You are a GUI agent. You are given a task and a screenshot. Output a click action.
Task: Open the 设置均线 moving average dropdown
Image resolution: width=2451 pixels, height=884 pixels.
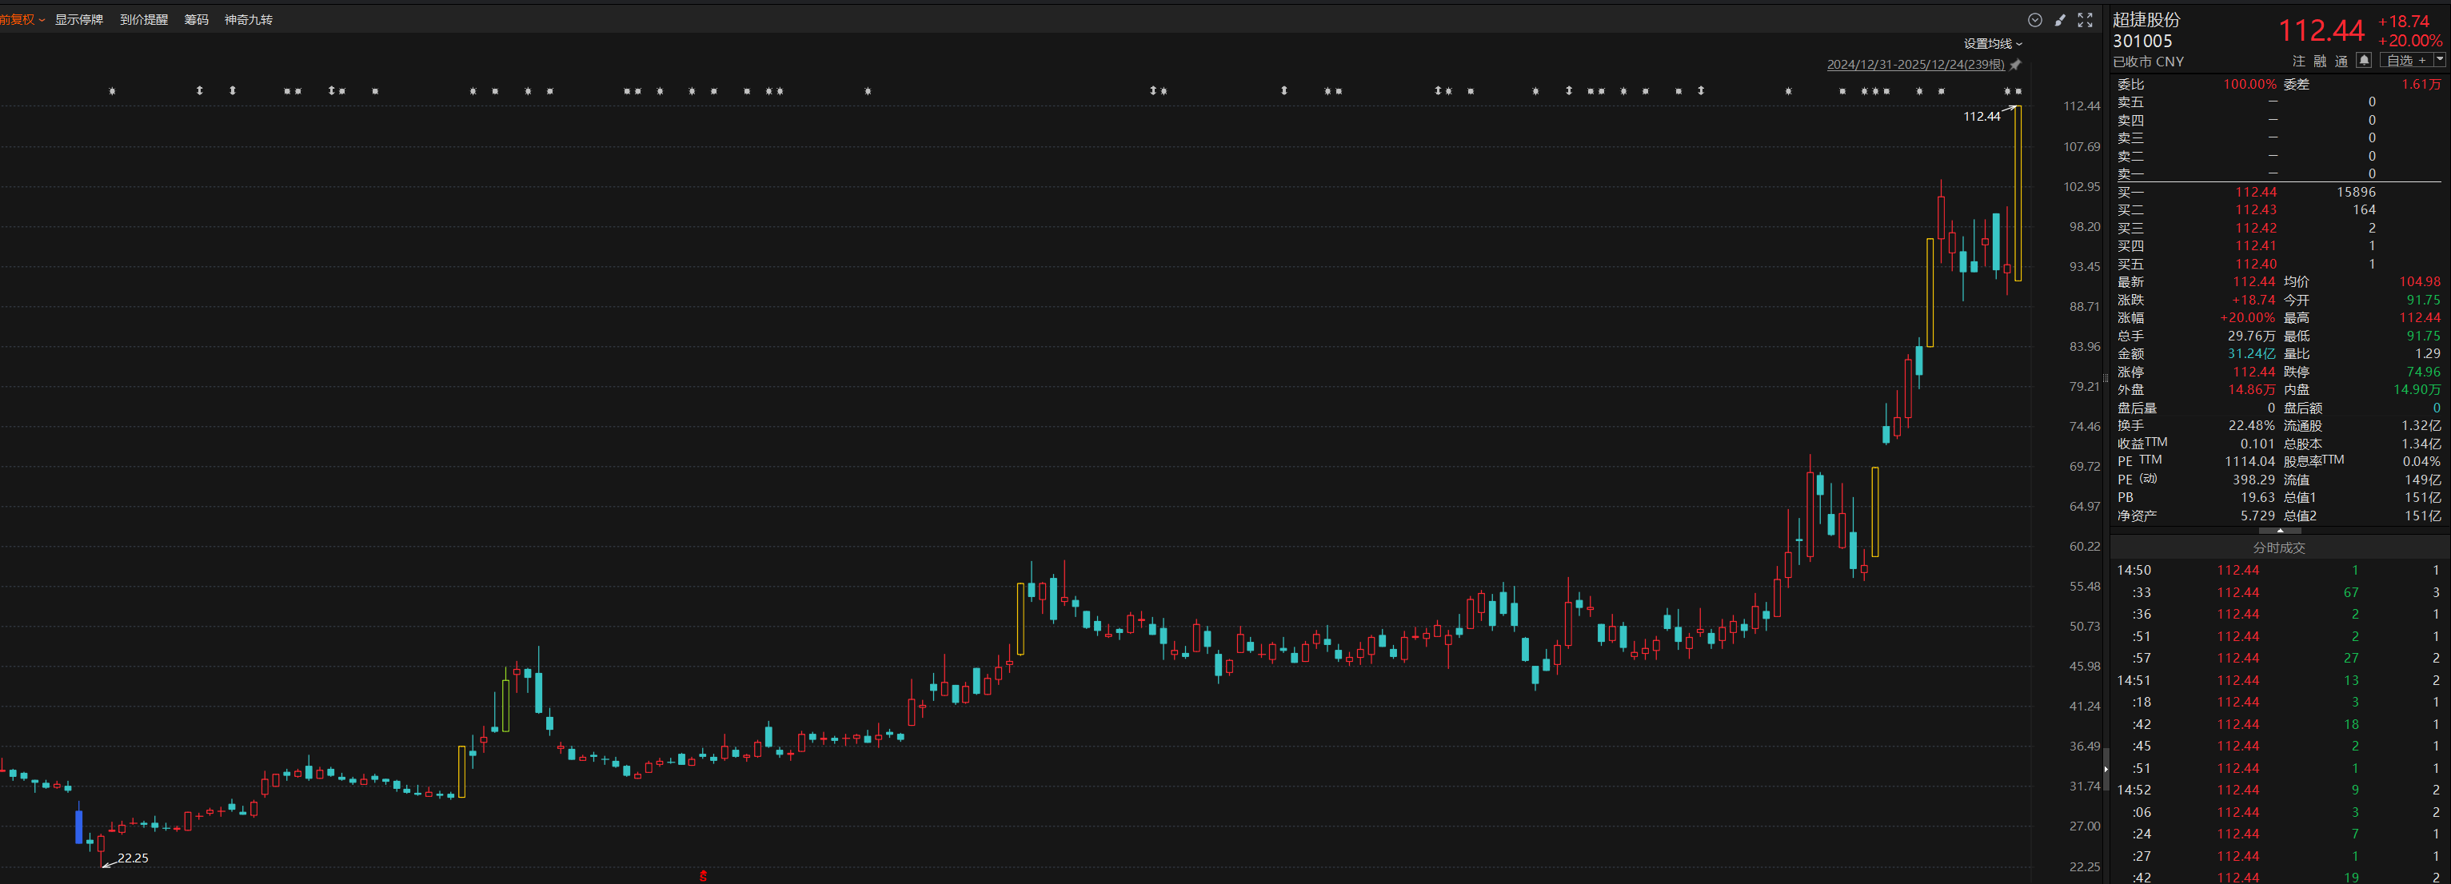click(1993, 44)
